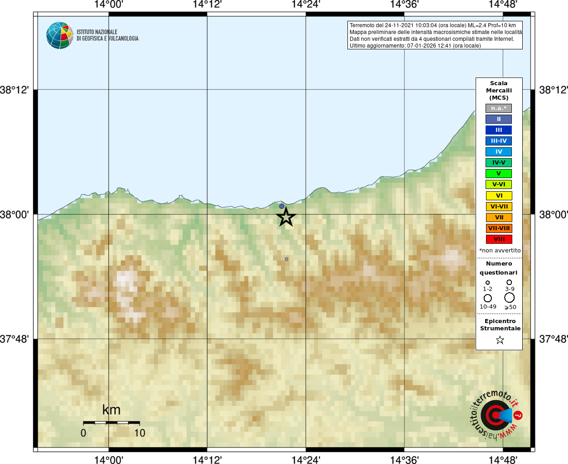Click the right axis label 37°48'
Screen dimensions: 568x464
click(x=554, y=339)
